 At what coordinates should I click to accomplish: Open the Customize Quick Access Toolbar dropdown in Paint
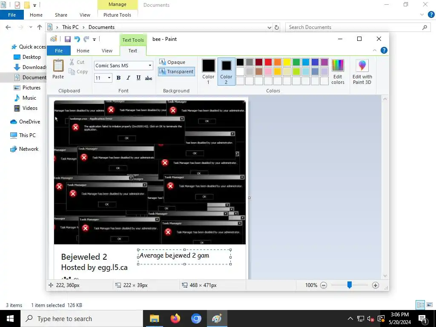coord(94,40)
